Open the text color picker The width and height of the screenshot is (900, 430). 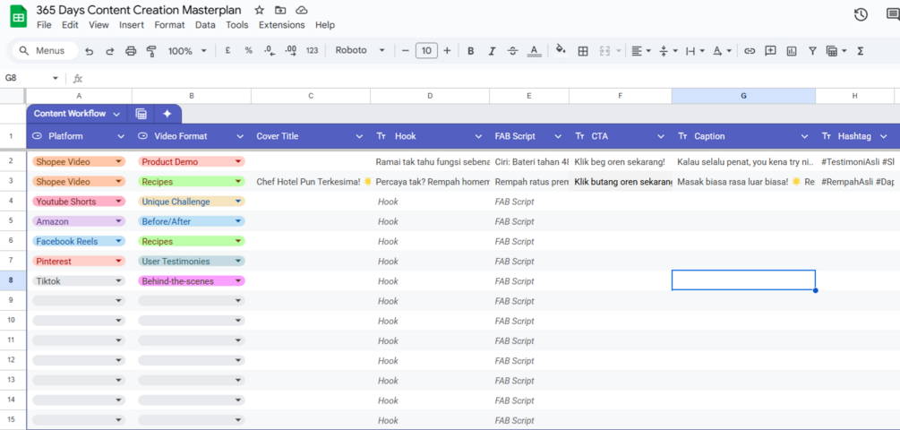(535, 51)
